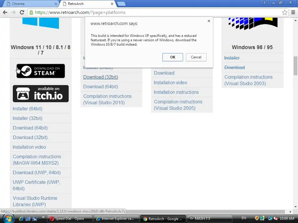This screenshot has width=298, height=223.
Task: Close the RetroArch tab
Action: coord(112,3)
